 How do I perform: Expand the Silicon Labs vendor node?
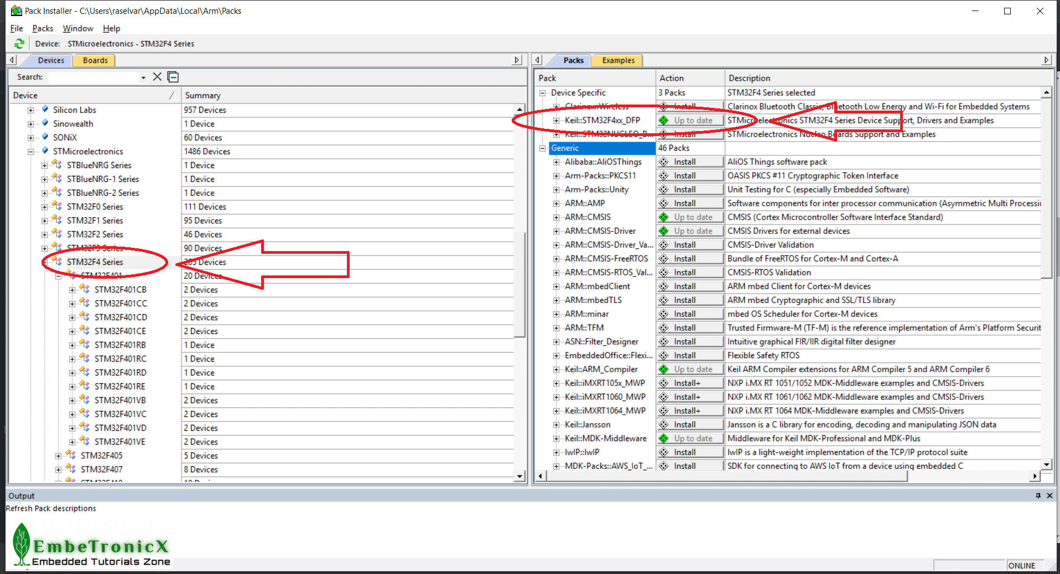coord(31,110)
